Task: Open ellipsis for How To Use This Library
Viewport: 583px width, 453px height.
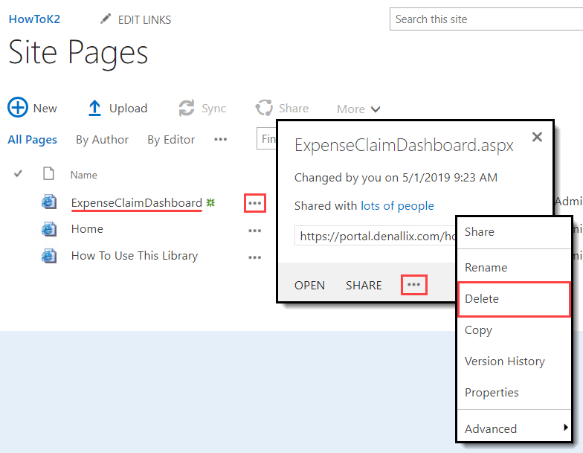Action: 254,257
